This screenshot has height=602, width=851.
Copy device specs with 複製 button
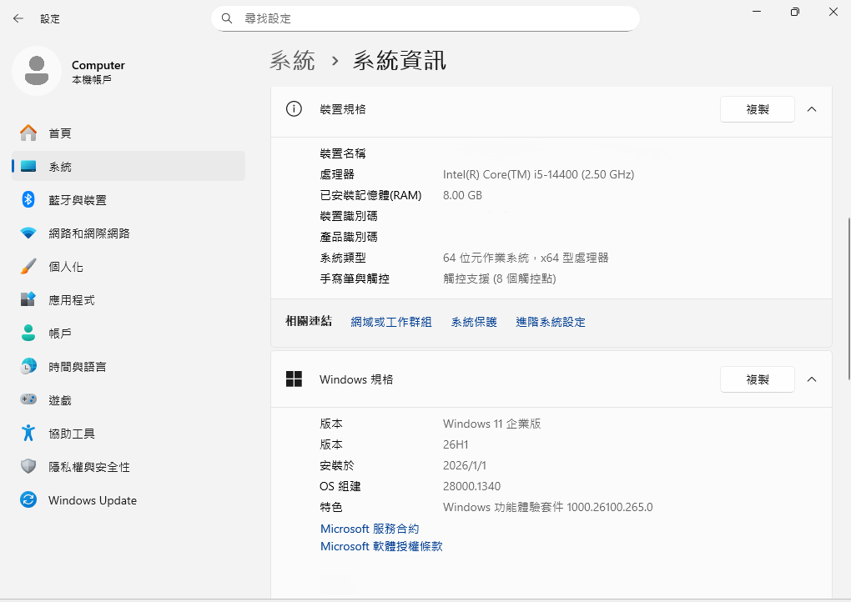point(757,109)
